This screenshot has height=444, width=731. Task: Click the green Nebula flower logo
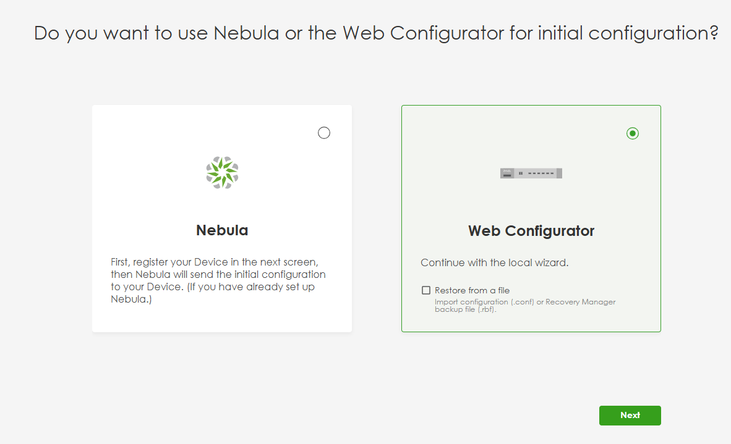222,173
